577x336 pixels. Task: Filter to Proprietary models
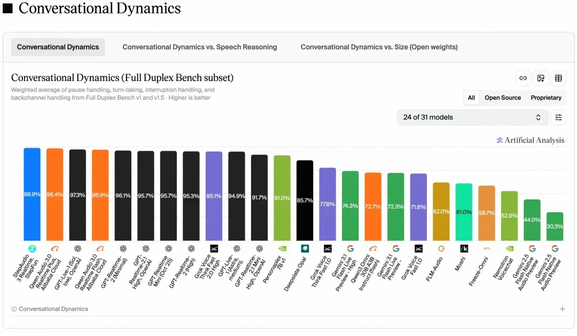[546, 98]
